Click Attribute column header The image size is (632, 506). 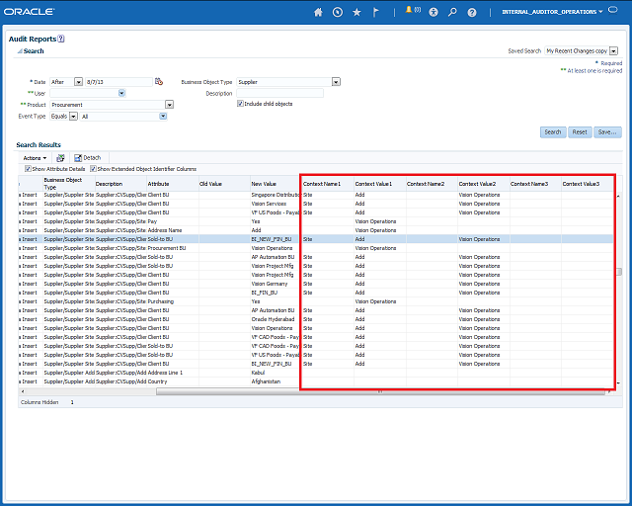point(173,184)
